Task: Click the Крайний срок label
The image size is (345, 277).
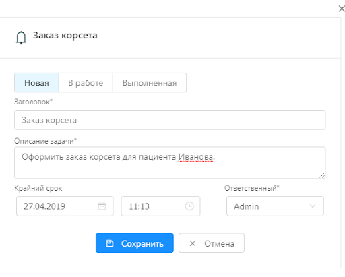Action: [x=38, y=188]
